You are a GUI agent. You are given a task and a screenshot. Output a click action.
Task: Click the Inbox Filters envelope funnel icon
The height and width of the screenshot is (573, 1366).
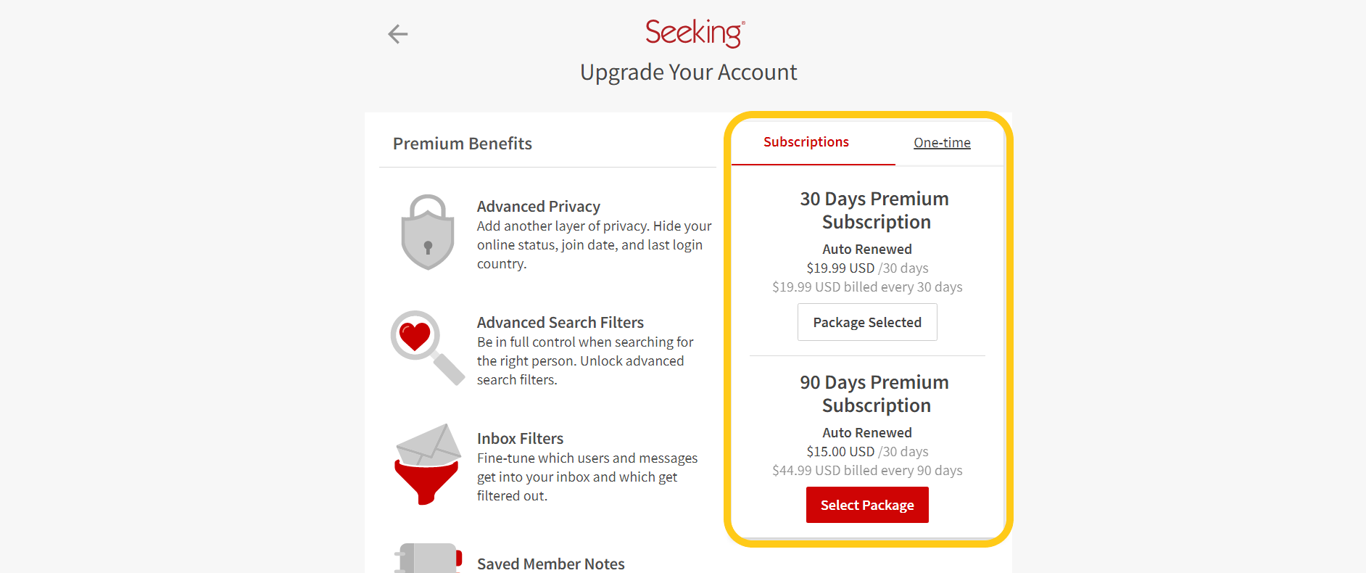(428, 464)
